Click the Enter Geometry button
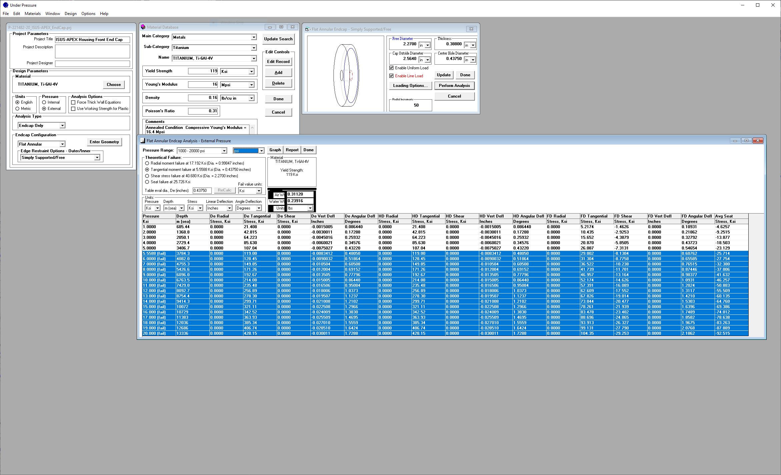 104,142
